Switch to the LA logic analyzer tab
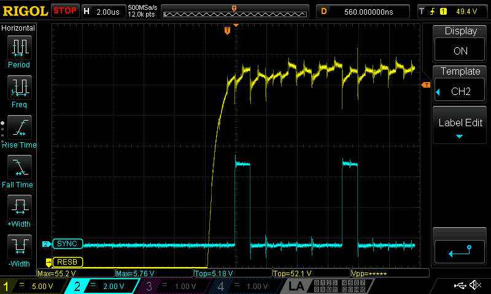This screenshot has width=491, height=294. pos(296,286)
